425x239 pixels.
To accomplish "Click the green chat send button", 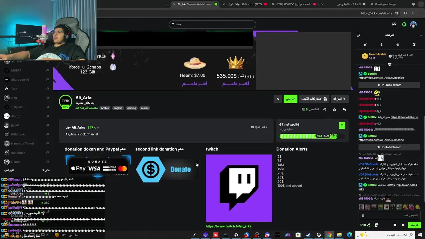I will pyautogui.click(x=414, y=225).
